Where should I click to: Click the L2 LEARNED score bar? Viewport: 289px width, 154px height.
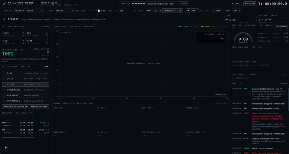coord(277,37)
